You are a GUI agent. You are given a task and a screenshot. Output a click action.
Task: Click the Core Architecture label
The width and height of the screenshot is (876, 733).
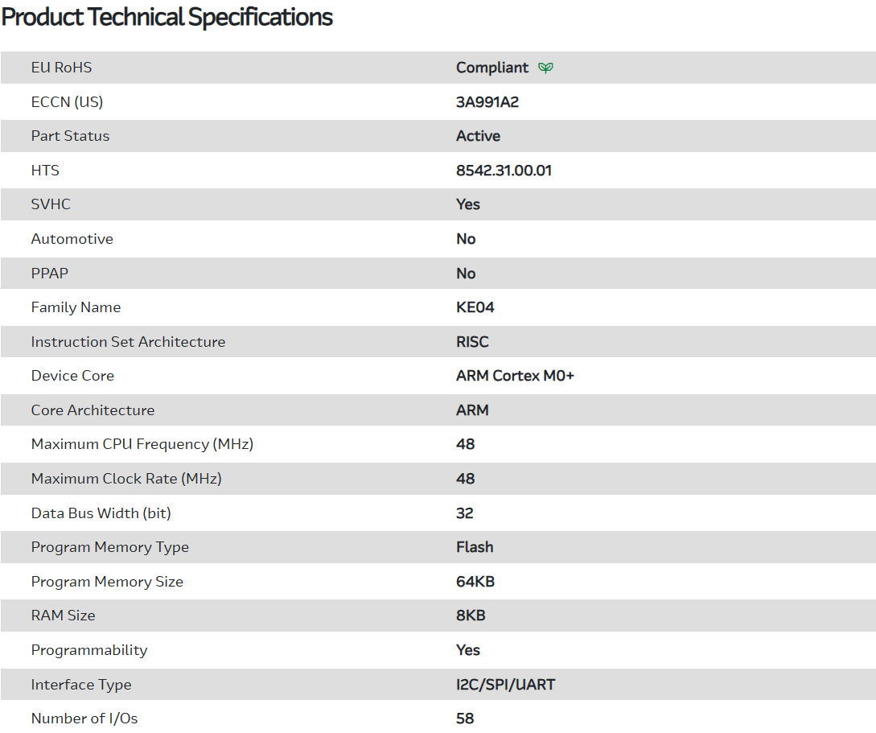(x=93, y=410)
